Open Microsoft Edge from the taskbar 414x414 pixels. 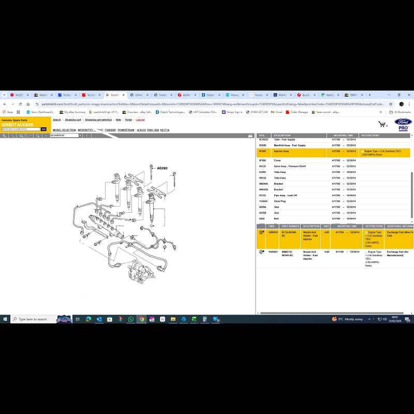[x=88, y=319]
